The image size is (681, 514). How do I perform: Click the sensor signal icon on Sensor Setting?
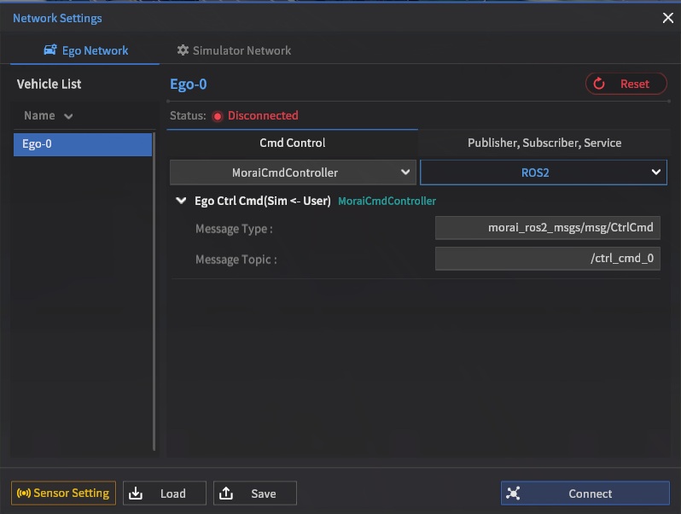point(24,494)
